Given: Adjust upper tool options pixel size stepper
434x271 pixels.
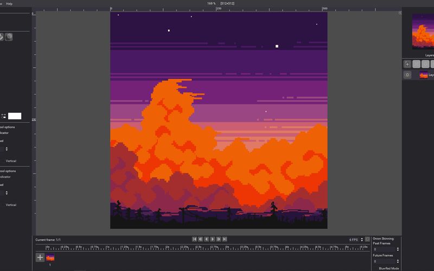Looking at the screenshot, I should point(7,149).
